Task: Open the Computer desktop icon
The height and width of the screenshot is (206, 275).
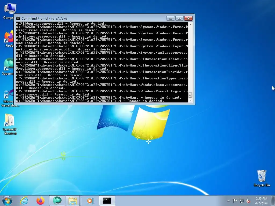Action: (x=9, y=11)
